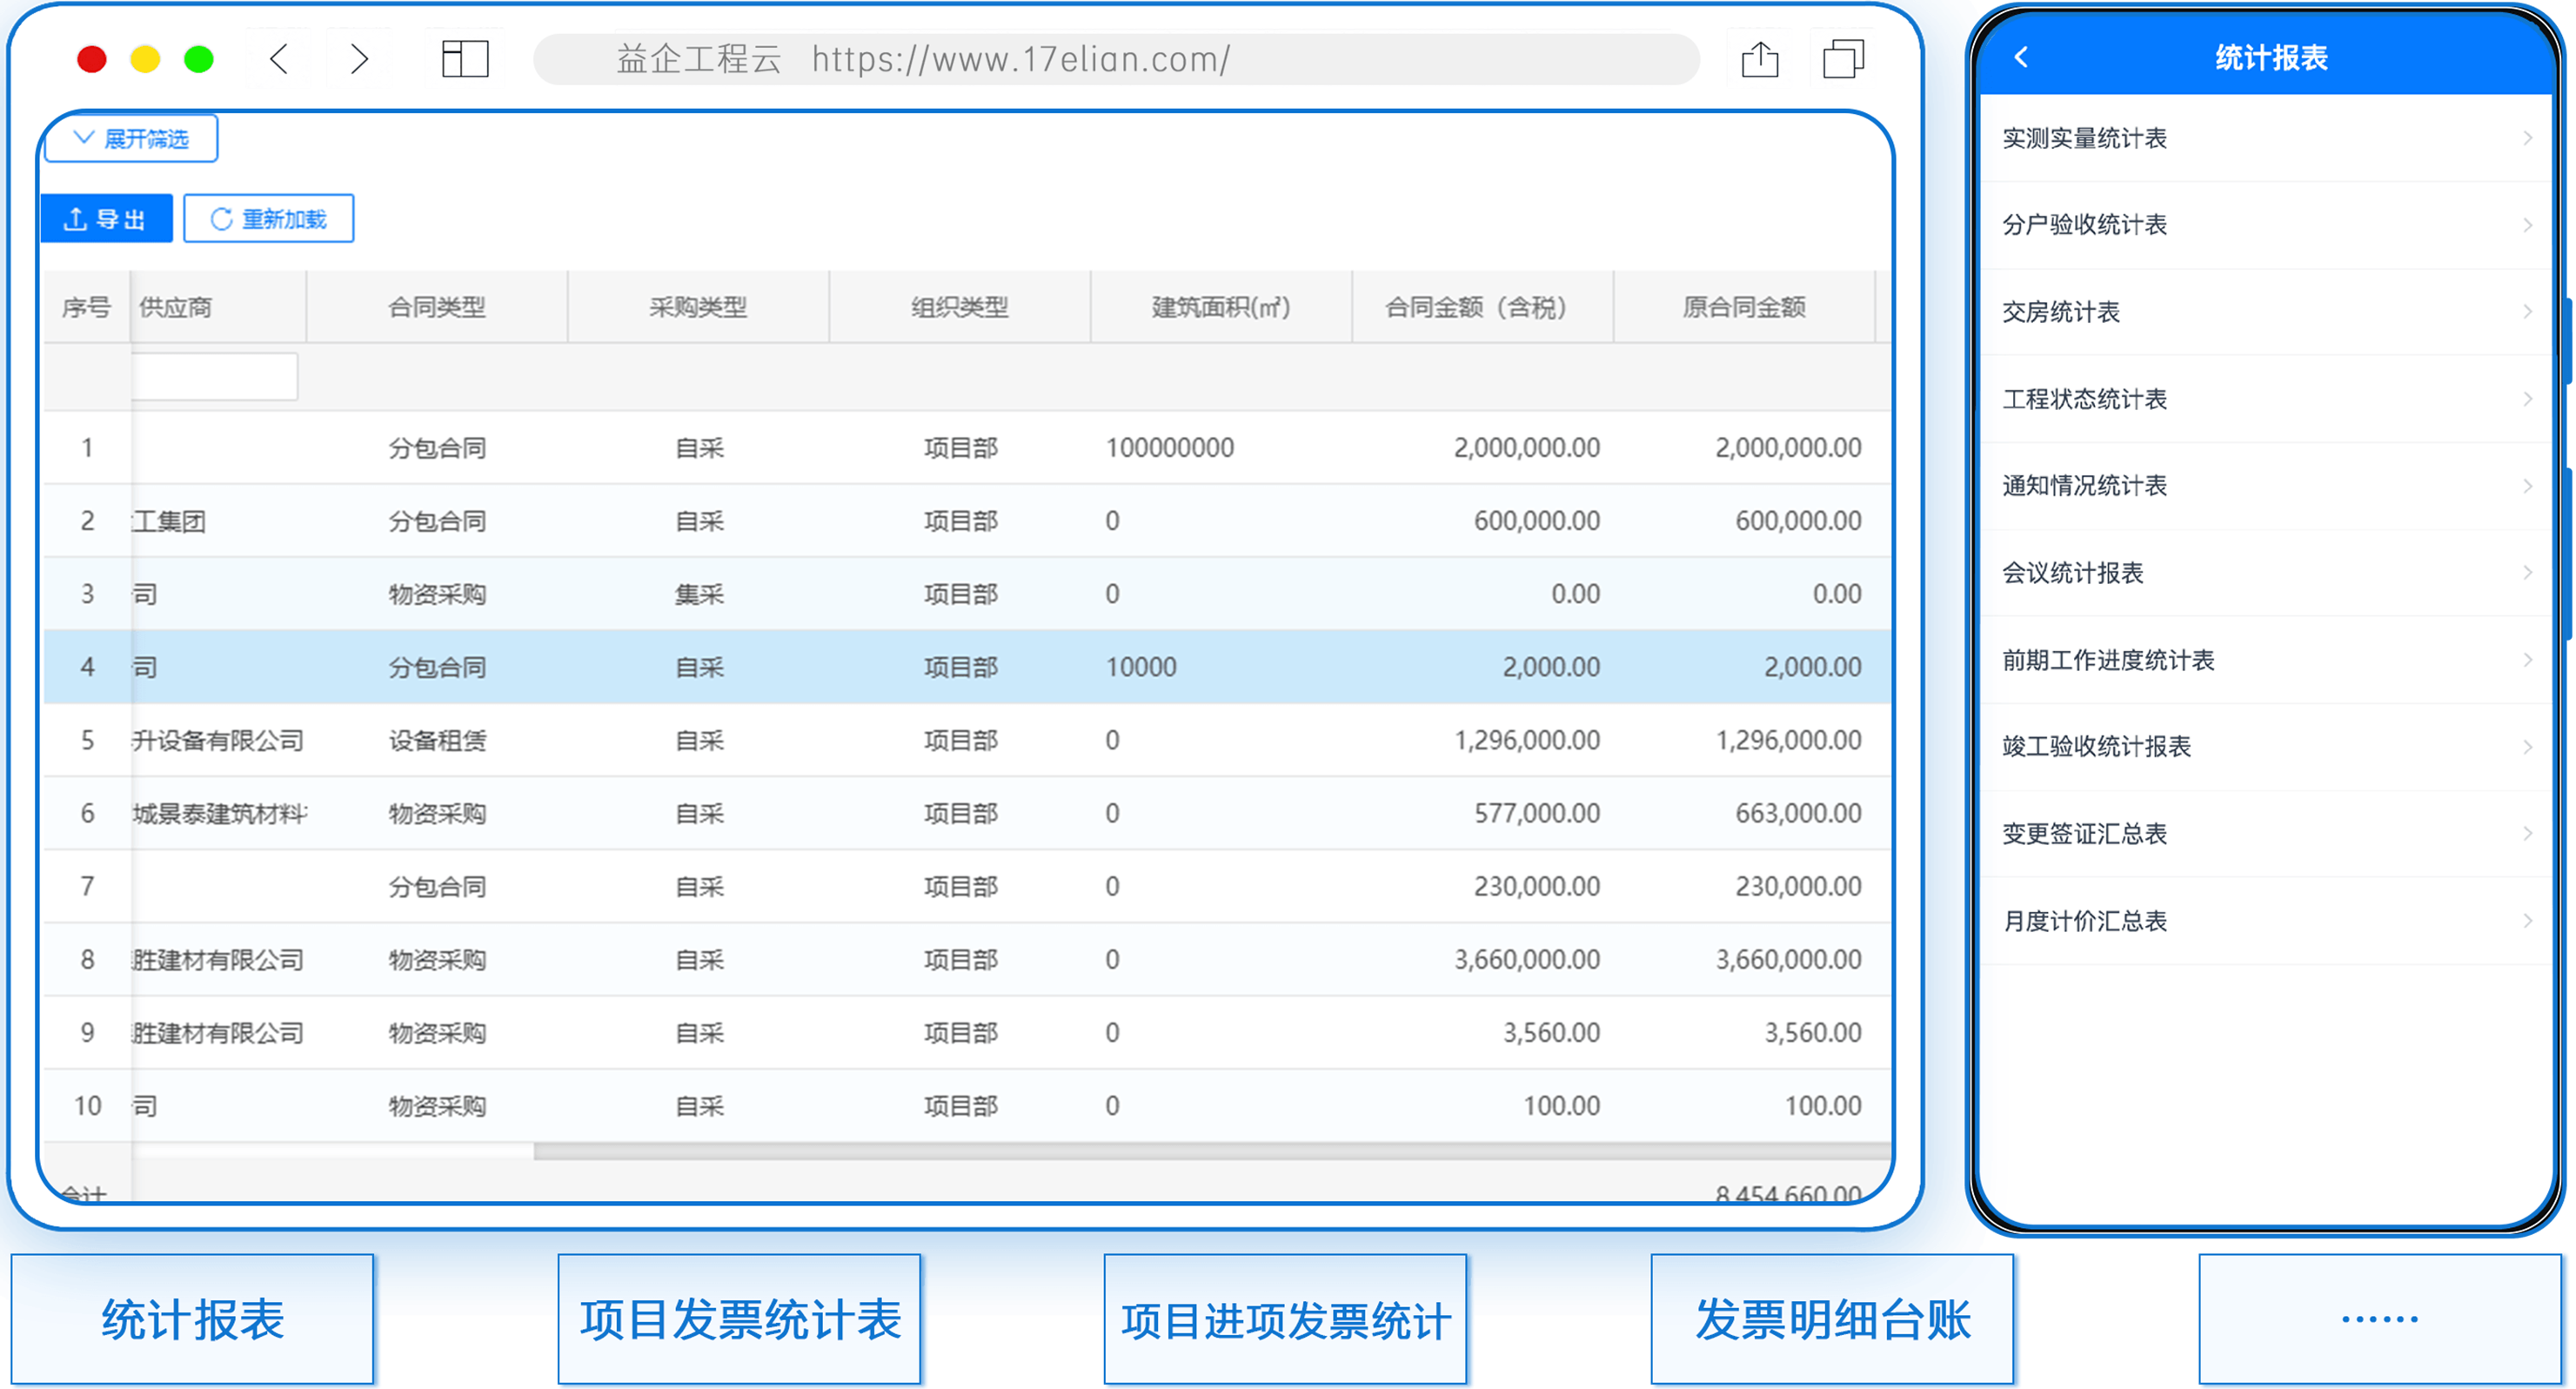
Task: Open 实测实量统计表 in the phone list
Action: [x=2266, y=138]
